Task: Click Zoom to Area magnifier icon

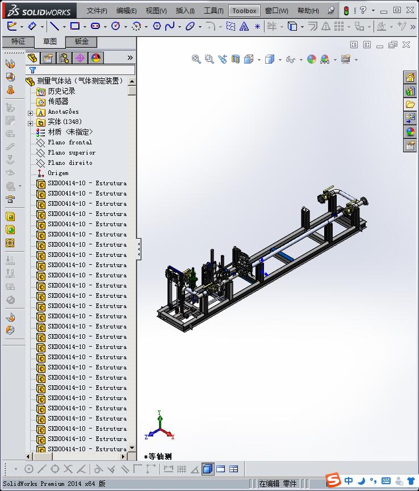Action: 209,59
